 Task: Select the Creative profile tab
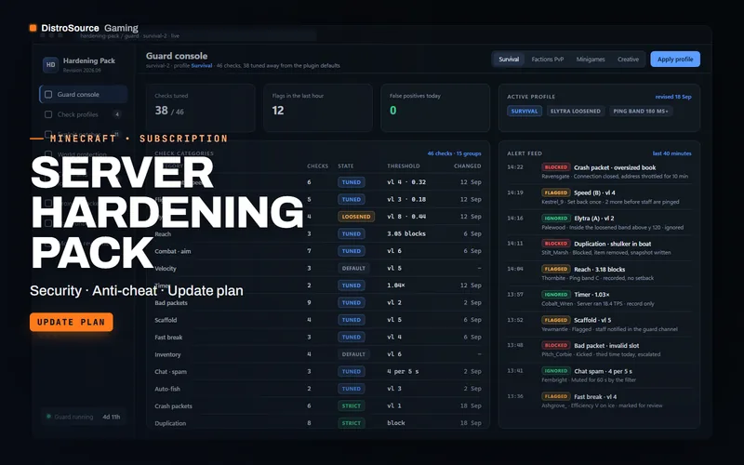click(628, 60)
